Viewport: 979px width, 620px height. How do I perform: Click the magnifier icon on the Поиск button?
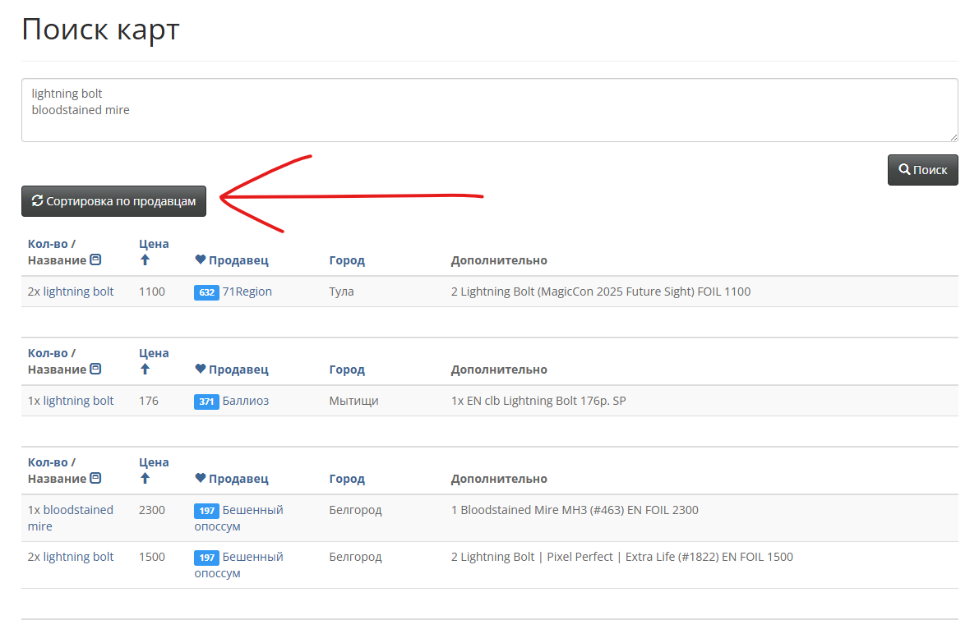(904, 170)
